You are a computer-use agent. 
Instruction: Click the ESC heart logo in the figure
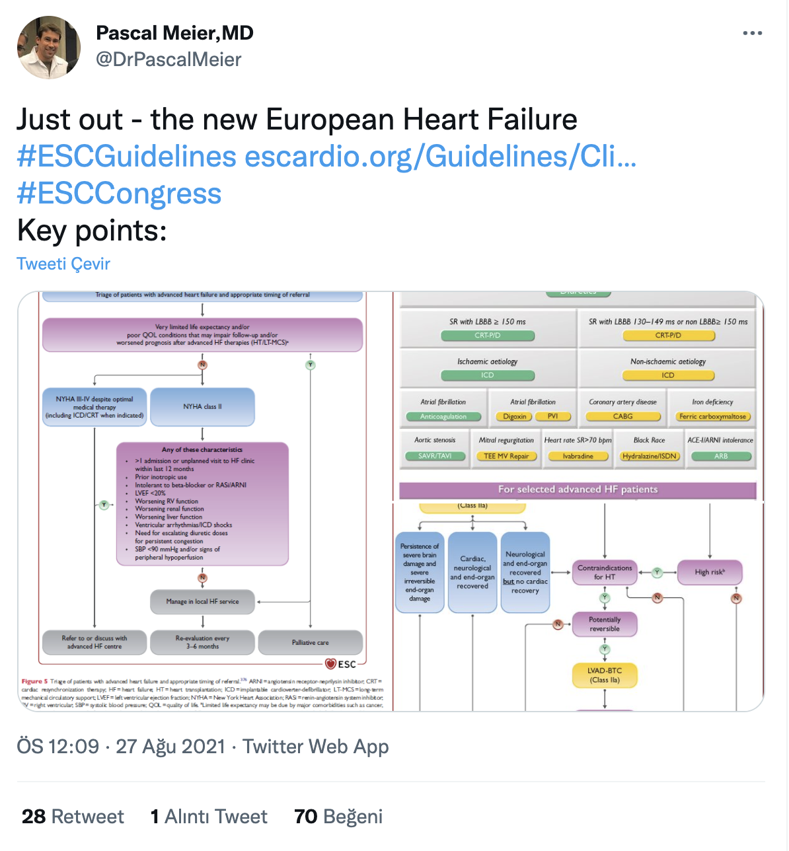[340, 663]
